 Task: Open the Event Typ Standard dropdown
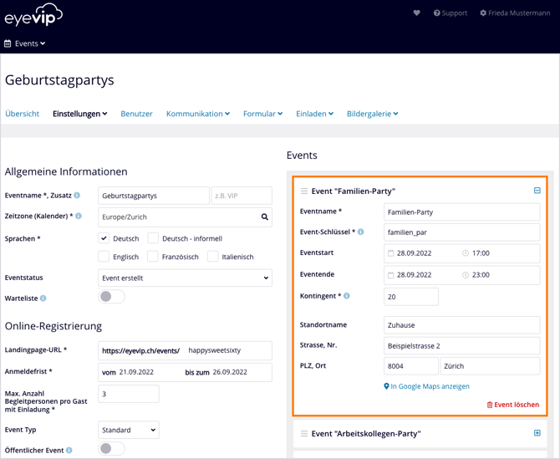[129, 431]
